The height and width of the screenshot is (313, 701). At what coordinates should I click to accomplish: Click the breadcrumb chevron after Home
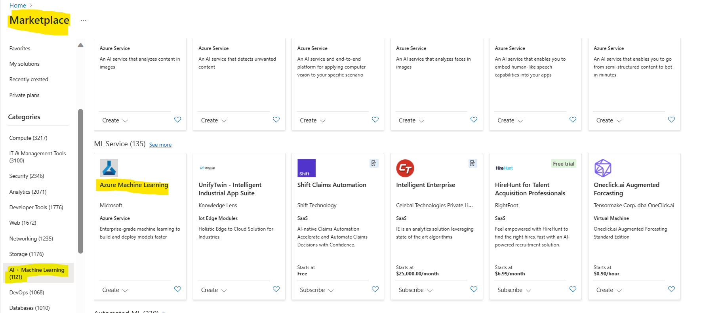coord(31,6)
